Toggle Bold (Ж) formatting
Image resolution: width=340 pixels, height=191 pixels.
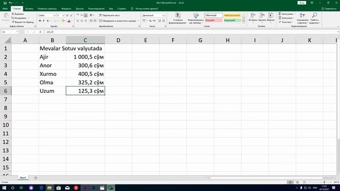point(40,21)
